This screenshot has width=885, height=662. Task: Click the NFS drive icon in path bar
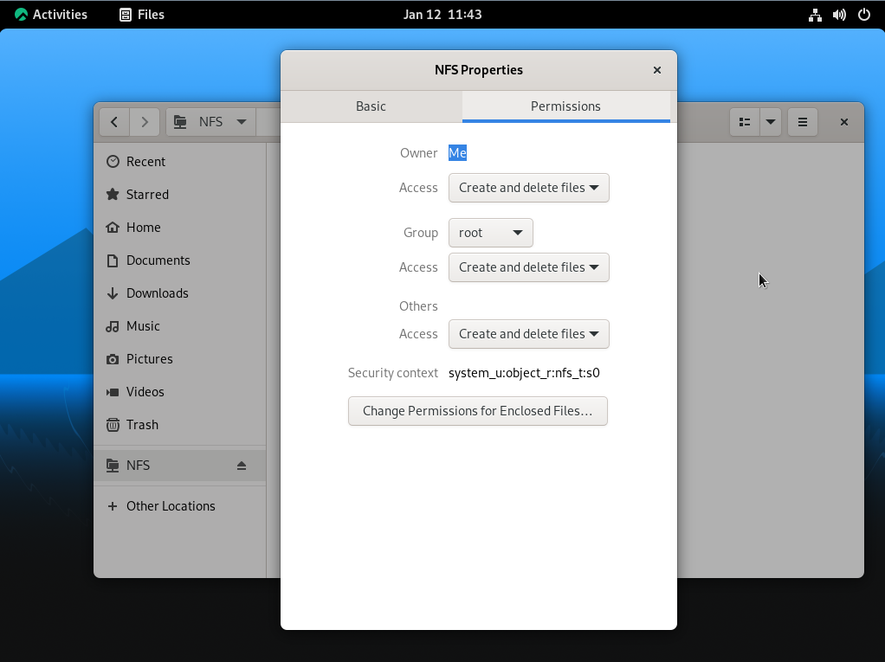tap(180, 122)
